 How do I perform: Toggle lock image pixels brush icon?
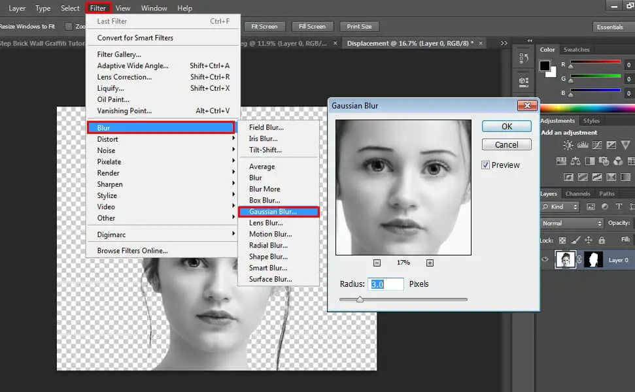pos(575,240)
